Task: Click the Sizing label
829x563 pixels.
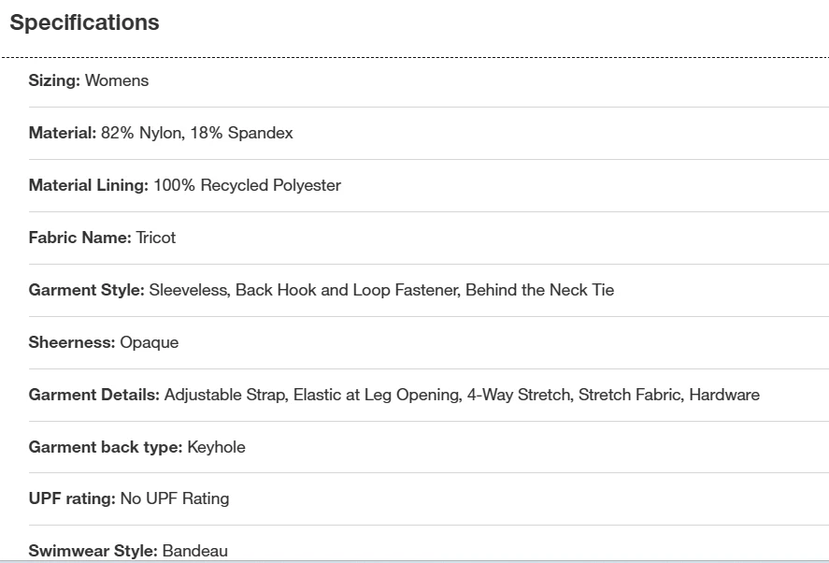Action: click(54, 80)
